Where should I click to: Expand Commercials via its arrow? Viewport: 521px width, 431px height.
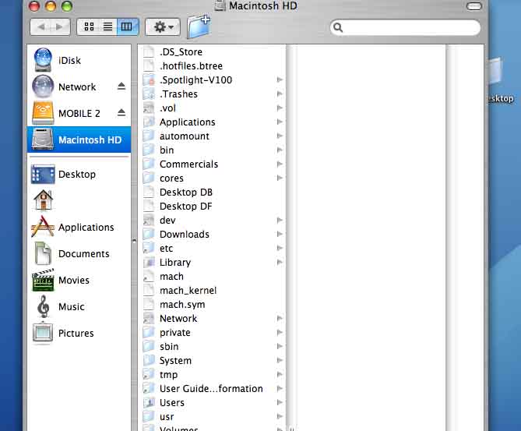[x=280, y=164]
